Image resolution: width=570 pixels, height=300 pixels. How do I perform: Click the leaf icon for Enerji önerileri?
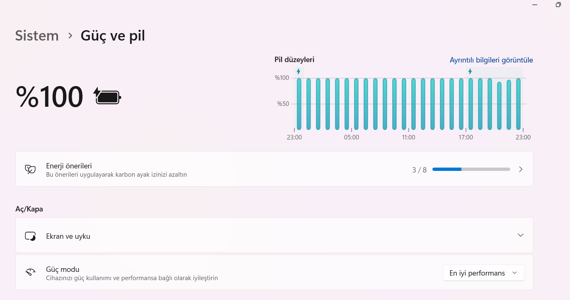[x=30, y=169]
